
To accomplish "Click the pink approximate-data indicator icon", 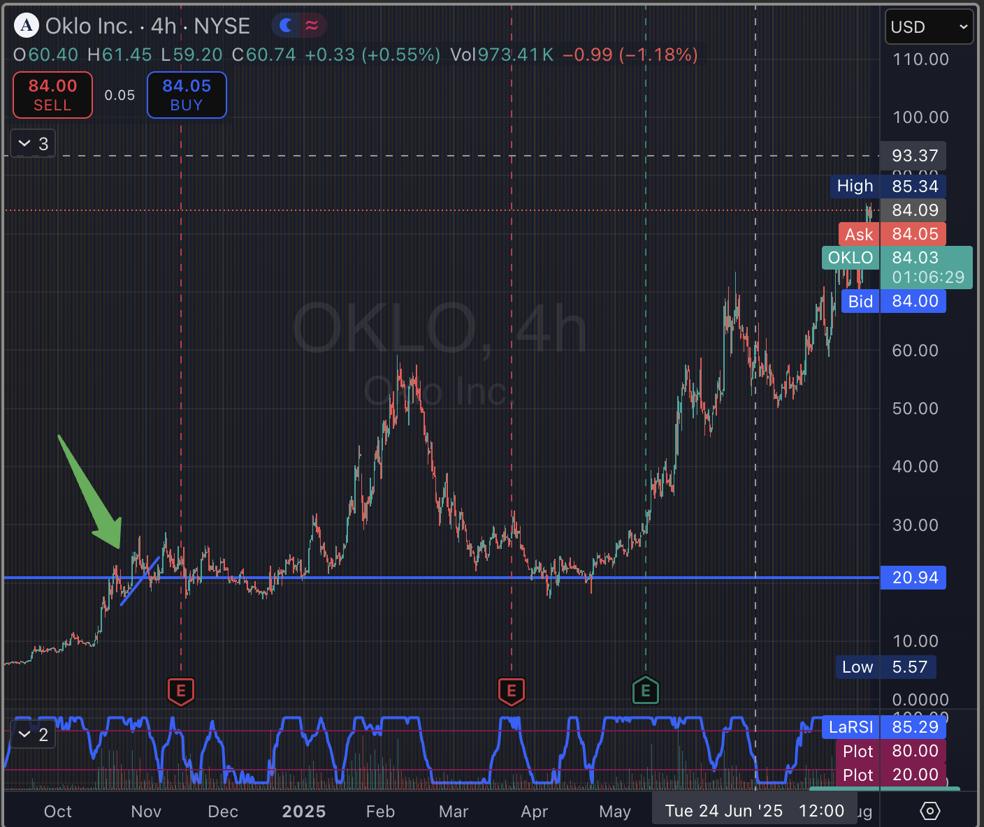I will pyautogui.click(x=312, y=26).
